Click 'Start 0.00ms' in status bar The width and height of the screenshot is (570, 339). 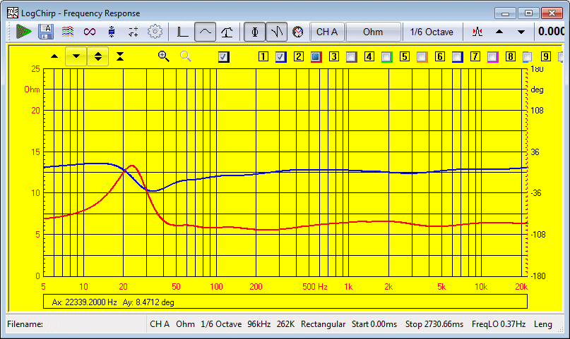374,324
